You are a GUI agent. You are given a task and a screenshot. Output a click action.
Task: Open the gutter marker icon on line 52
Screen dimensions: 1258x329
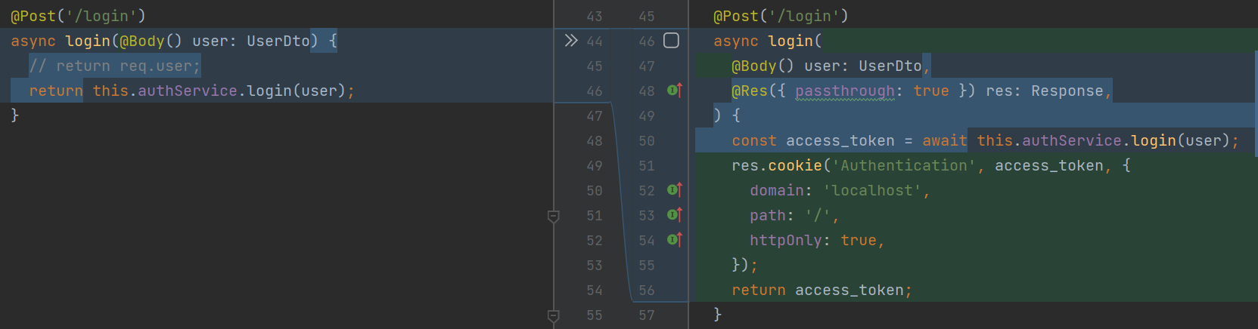[x=675, y=190]
